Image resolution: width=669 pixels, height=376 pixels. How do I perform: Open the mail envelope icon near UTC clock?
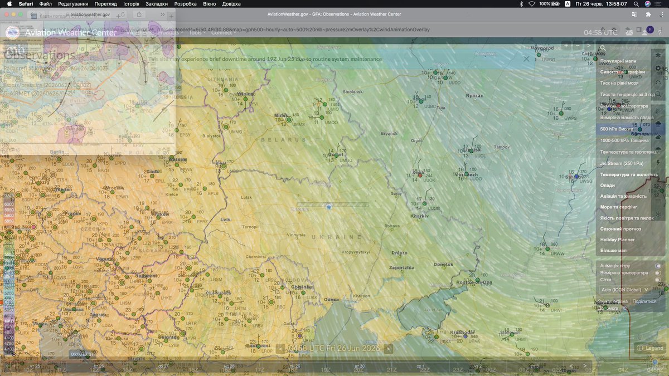(x=629, y=32)
